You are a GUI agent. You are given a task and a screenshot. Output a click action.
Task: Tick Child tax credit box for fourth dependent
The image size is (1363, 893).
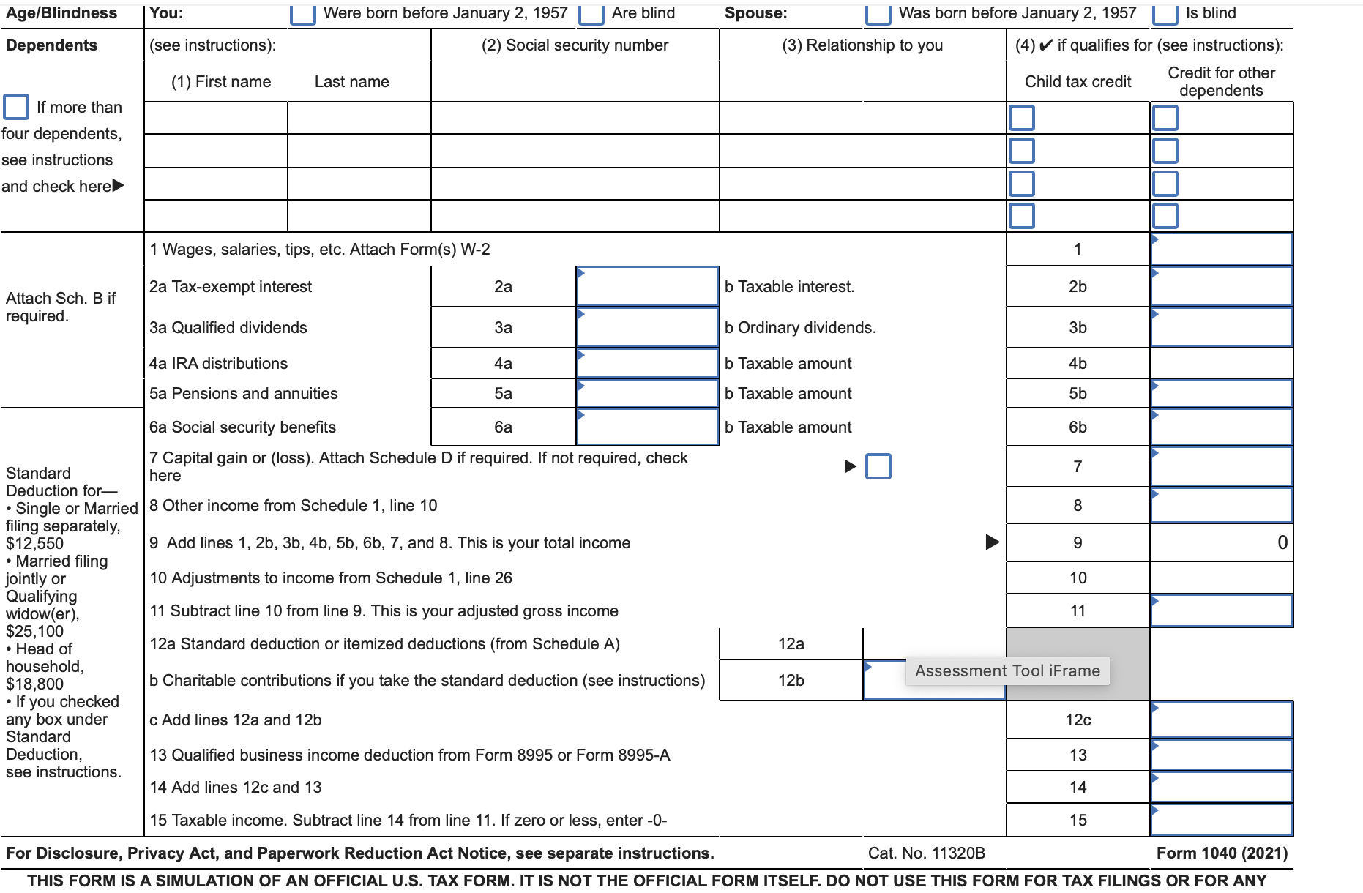[x=1021, y=216]
